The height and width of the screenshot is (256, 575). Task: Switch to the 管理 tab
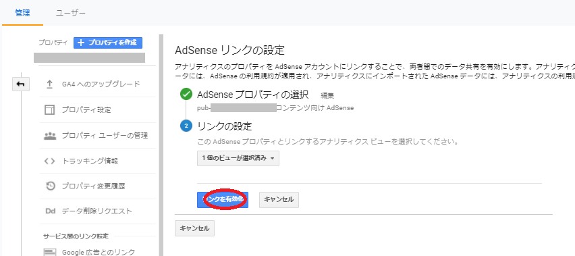pyautogui.click(x=22, y=14)
